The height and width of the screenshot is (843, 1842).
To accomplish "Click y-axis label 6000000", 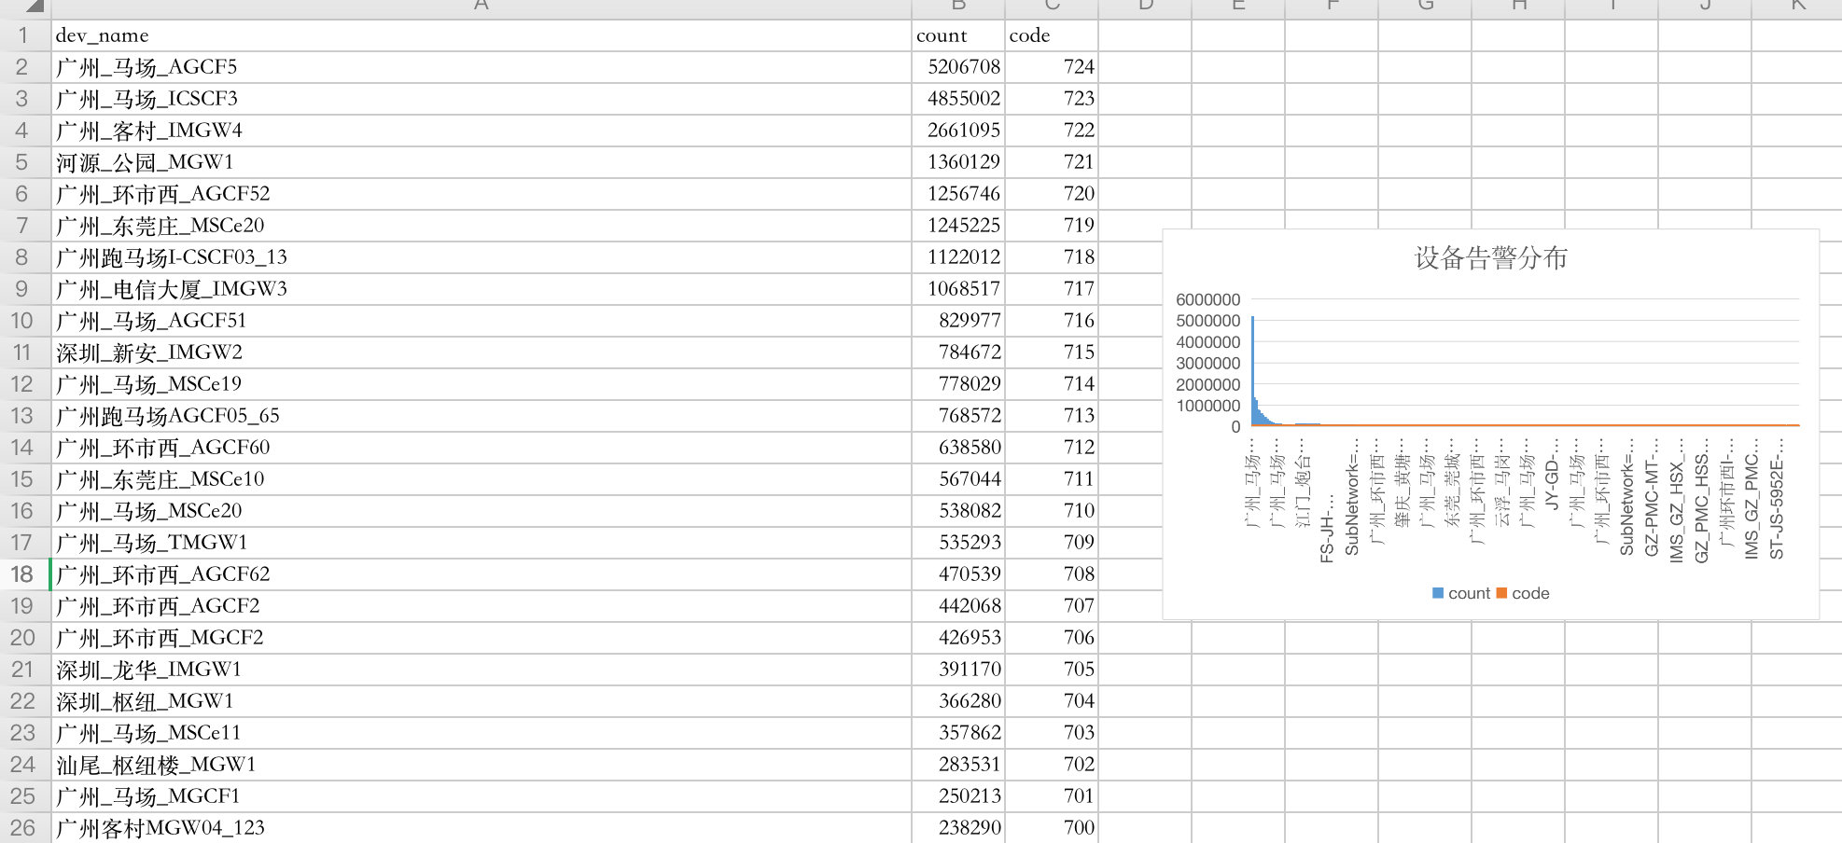I will 1207,299.
